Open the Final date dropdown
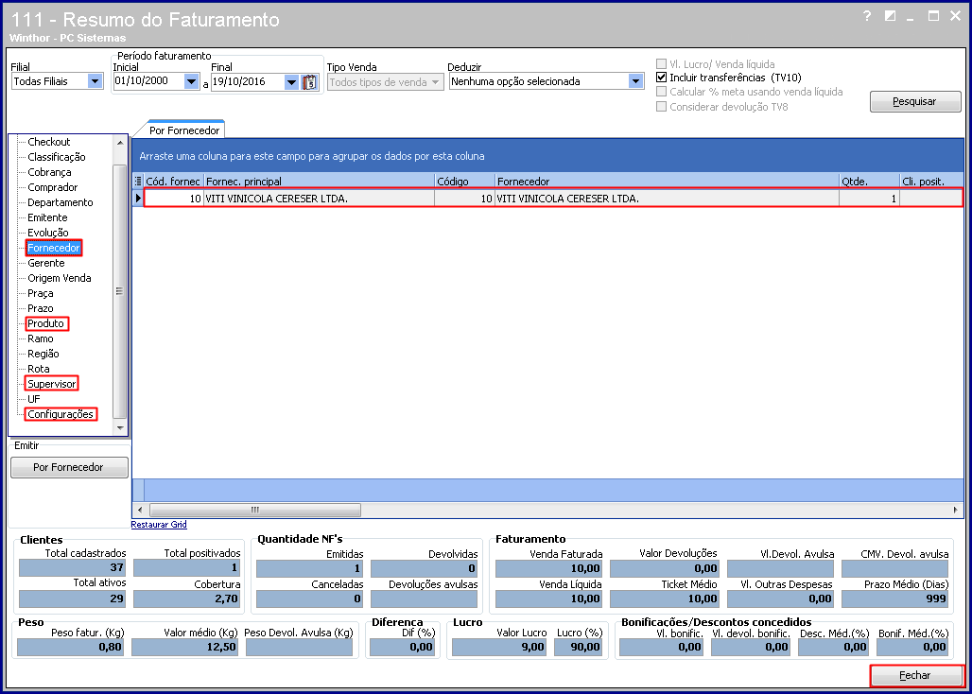 tap(291, 82)
